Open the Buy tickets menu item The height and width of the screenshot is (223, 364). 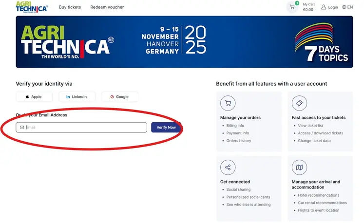click(x=70, y=7)
